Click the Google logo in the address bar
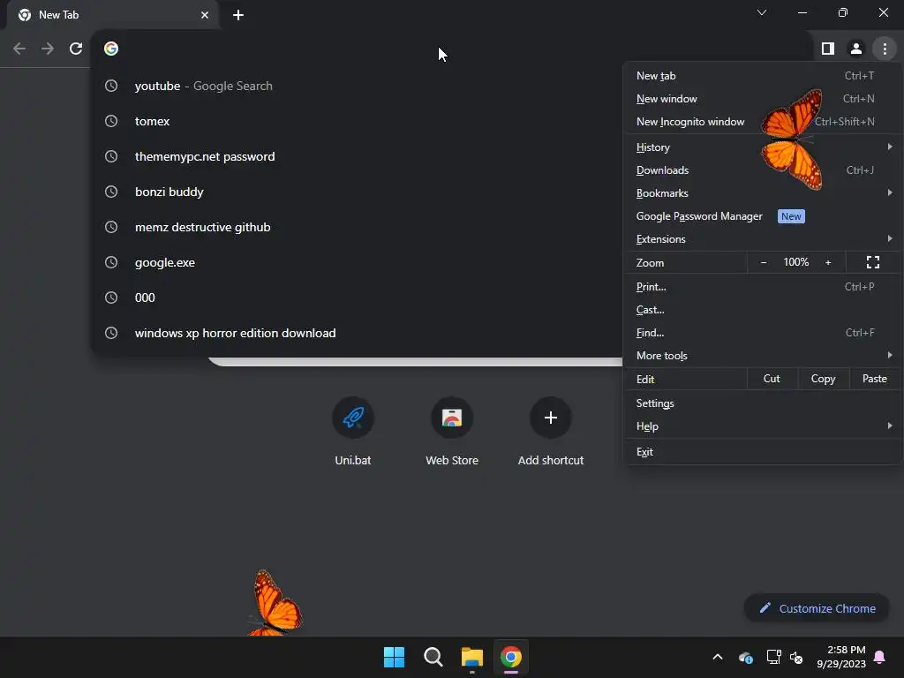The height and width of the screenshot is (678, 904). pyautogui.click(x=111, y=49)
